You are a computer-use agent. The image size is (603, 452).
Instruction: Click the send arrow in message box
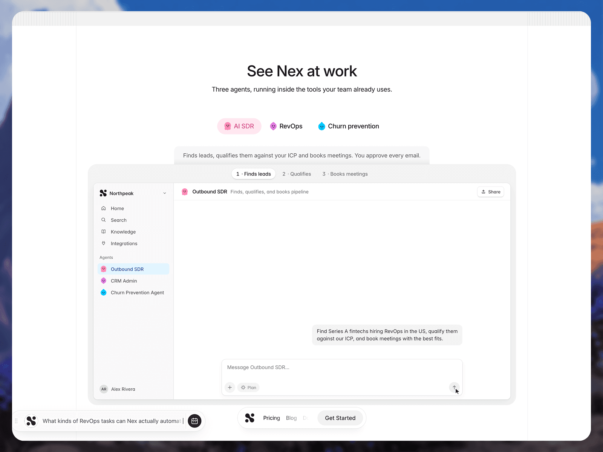[x=454, y=387]
